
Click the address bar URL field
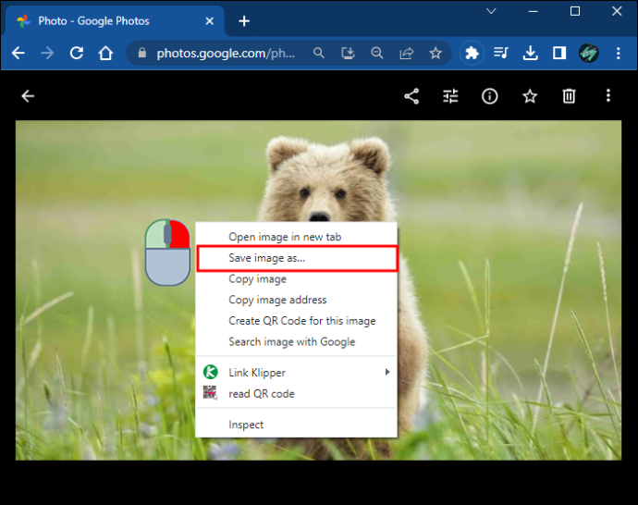pos(226,54)
